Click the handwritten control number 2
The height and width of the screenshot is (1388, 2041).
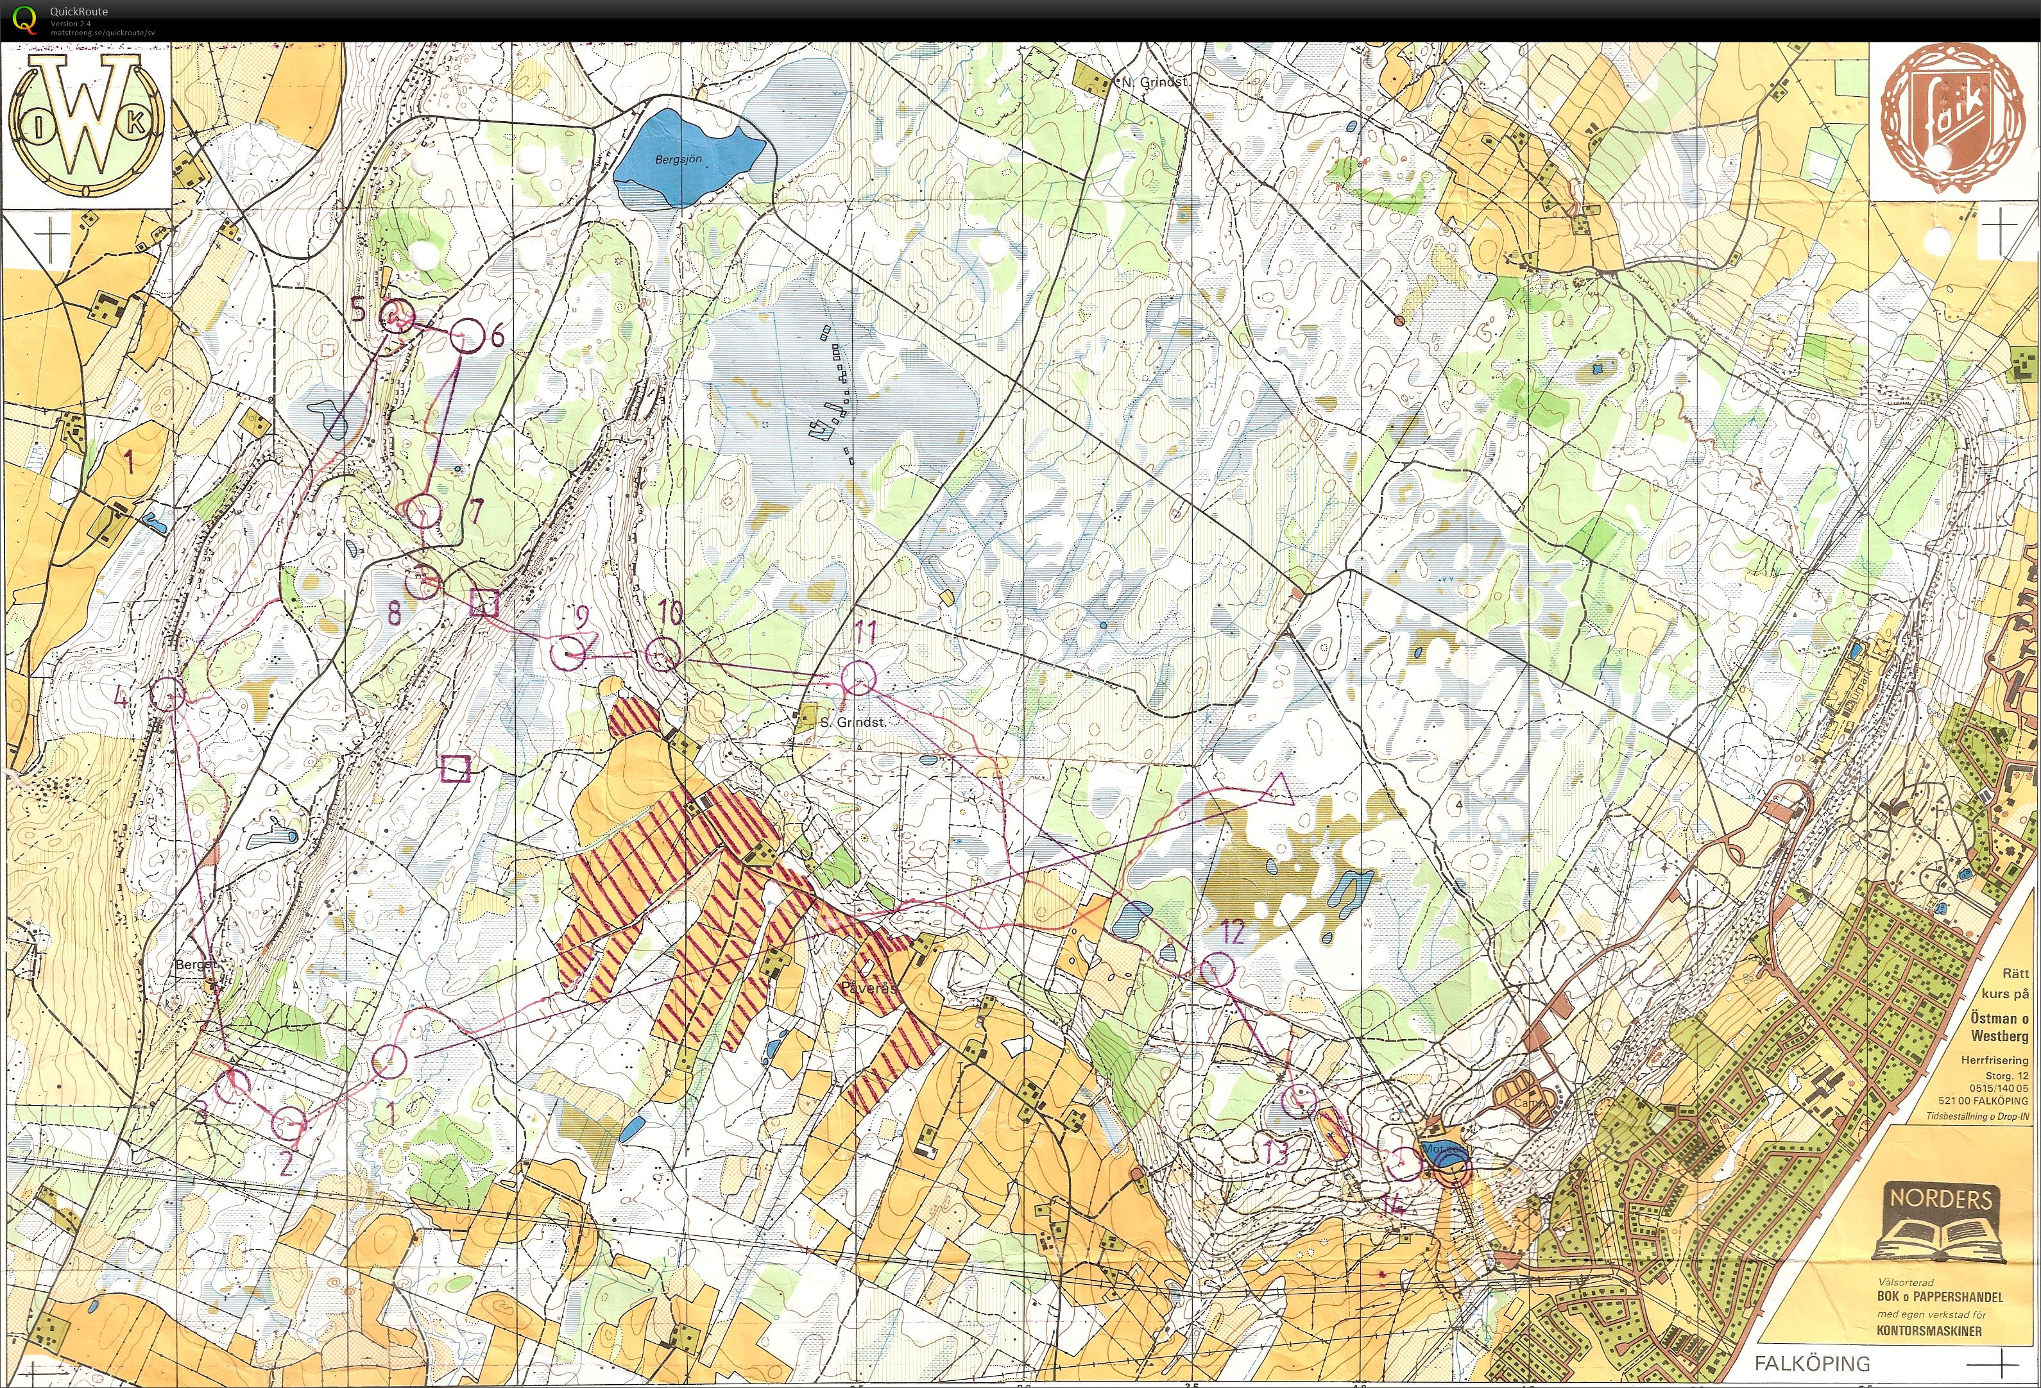coord(286,1164)
